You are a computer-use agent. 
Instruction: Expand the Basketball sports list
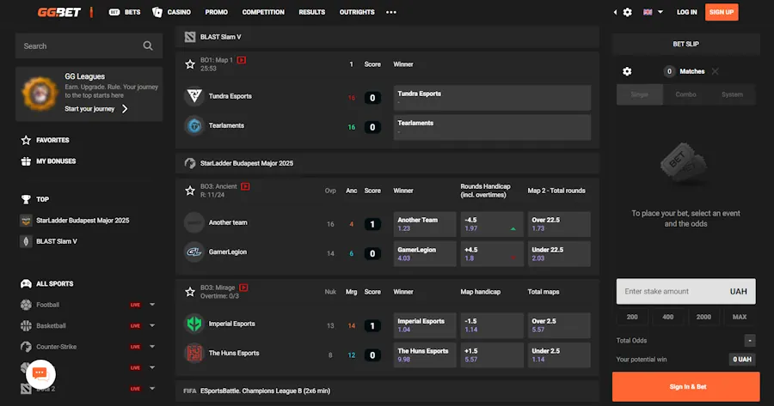152,325
